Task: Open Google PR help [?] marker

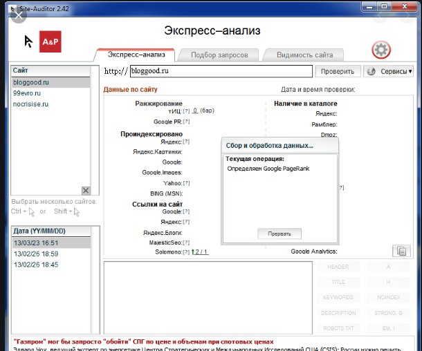Action: pos(187,122)
